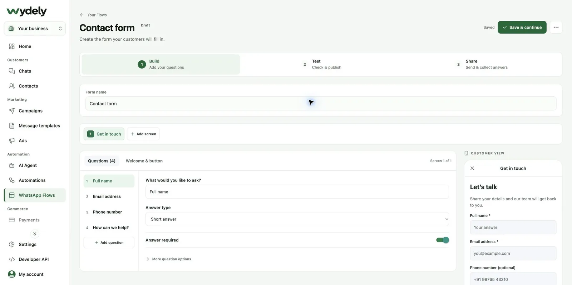This screenshot has height=285, width=572.
Task: Switch to the Welcome & button tab
Action: pos(144,161)
